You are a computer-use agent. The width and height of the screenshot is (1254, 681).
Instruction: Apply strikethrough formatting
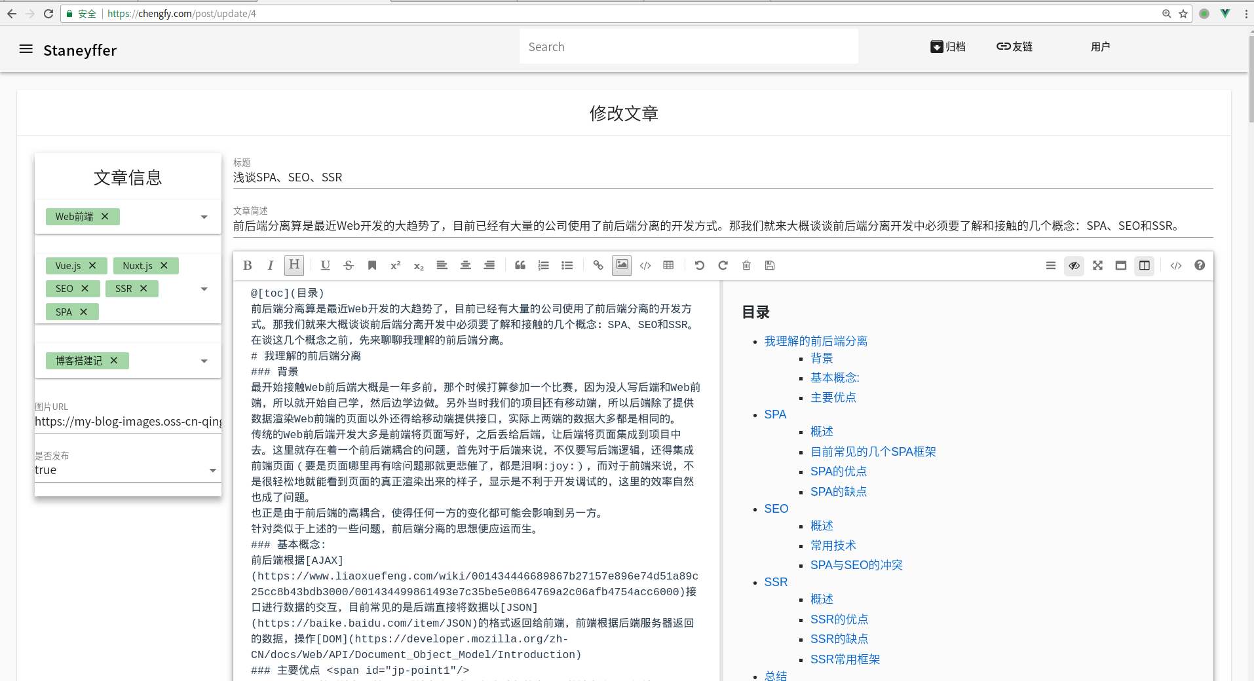click(349, 265)
